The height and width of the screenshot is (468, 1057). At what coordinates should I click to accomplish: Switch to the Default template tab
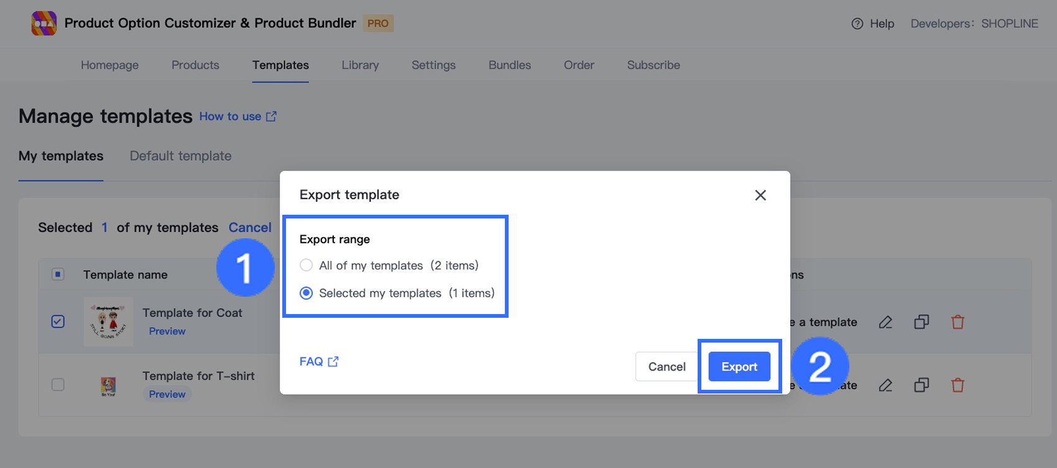click(x=180, y=156)
